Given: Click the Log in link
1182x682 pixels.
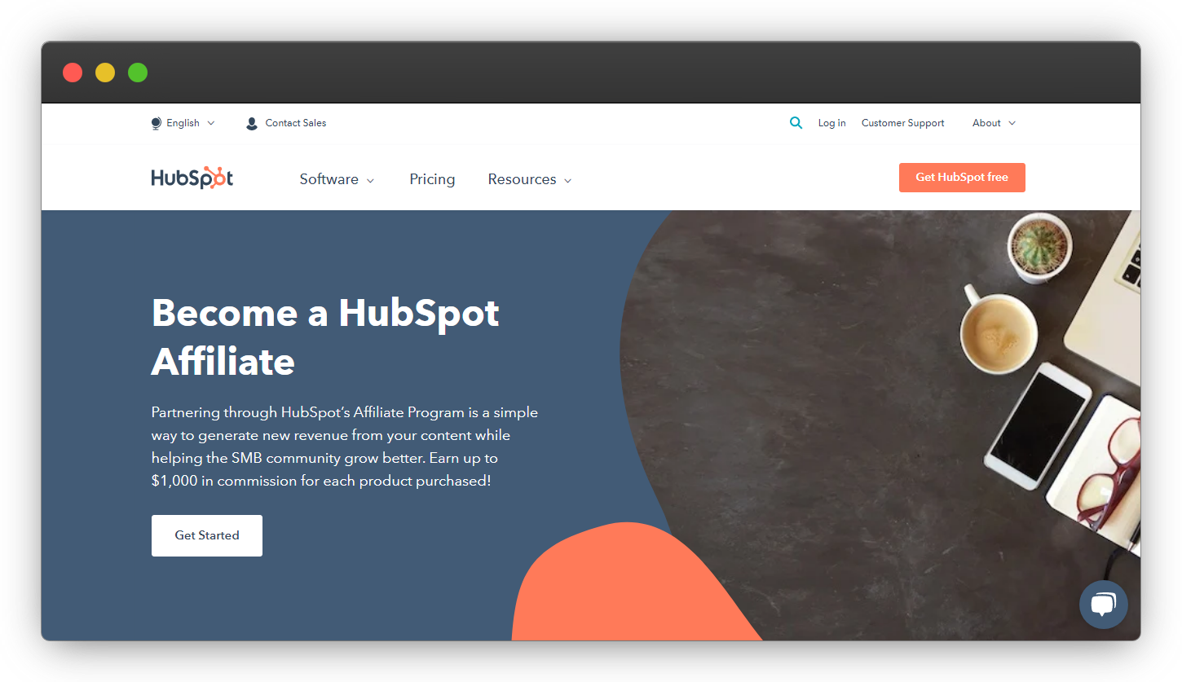Looking at the screenshot, I should tap(831, 123).
